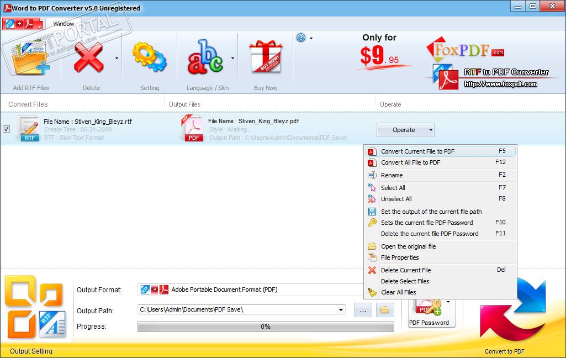Choose Convert All File to PDF
This screenshot has height=358, width=566.
pyautogui.click(x=441, y=162)
